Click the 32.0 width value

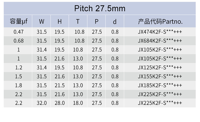pyautogui.click(x=42, y=103)
